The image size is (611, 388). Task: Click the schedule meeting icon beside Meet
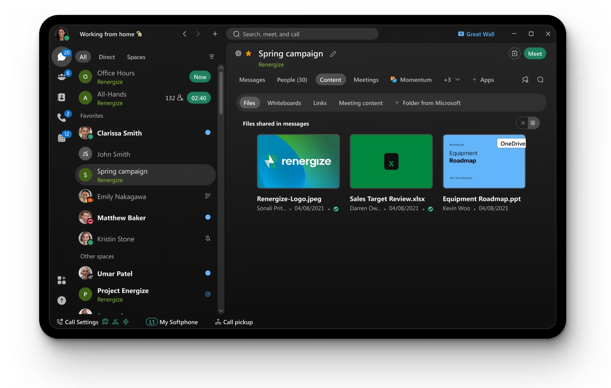coord(515,53)
